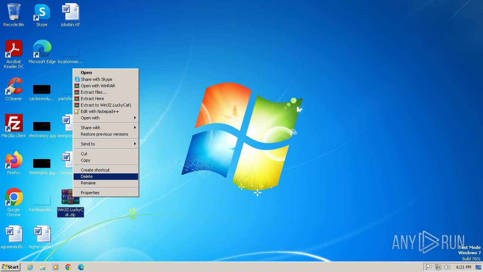Open the Recycle Bin desktop icon
This screenshot has width=483, height=272.
click(14, 15)
